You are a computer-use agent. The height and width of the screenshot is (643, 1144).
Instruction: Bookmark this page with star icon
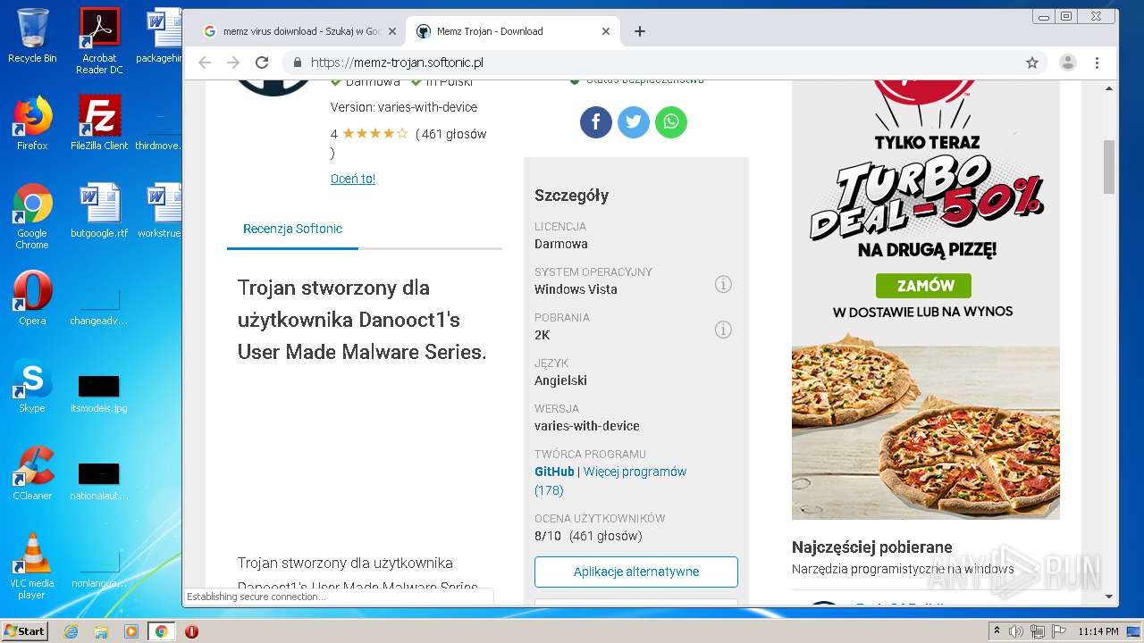pos(1032,63)
